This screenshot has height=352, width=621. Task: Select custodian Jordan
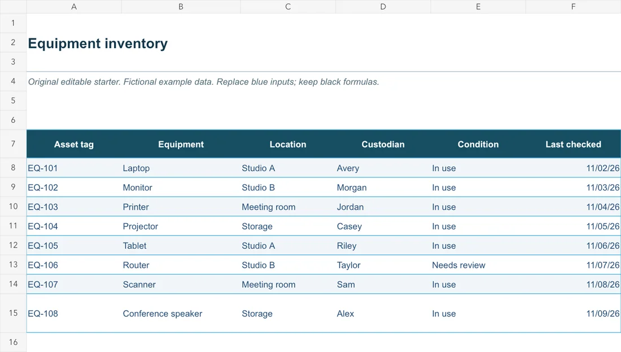[383, 207]
